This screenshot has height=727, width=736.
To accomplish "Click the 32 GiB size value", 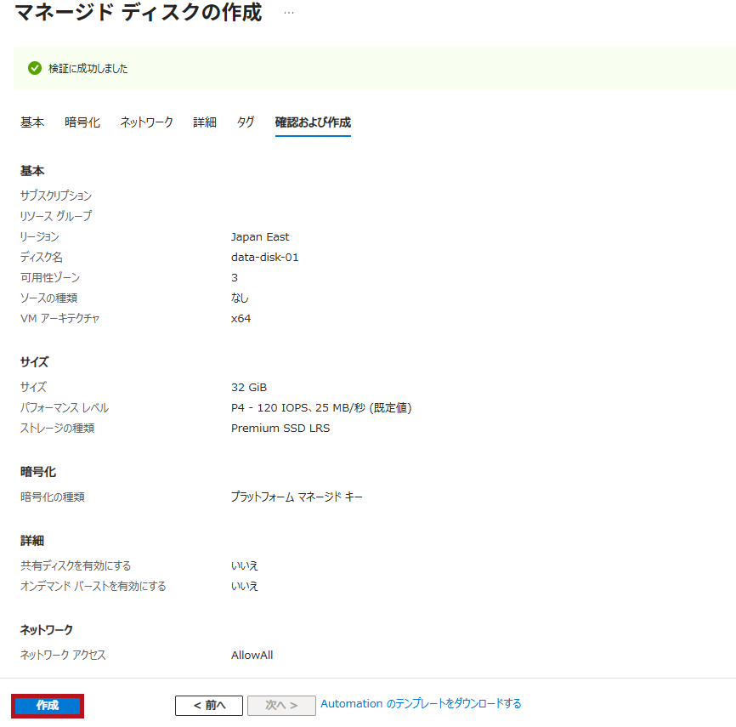I will coord(249,388).
